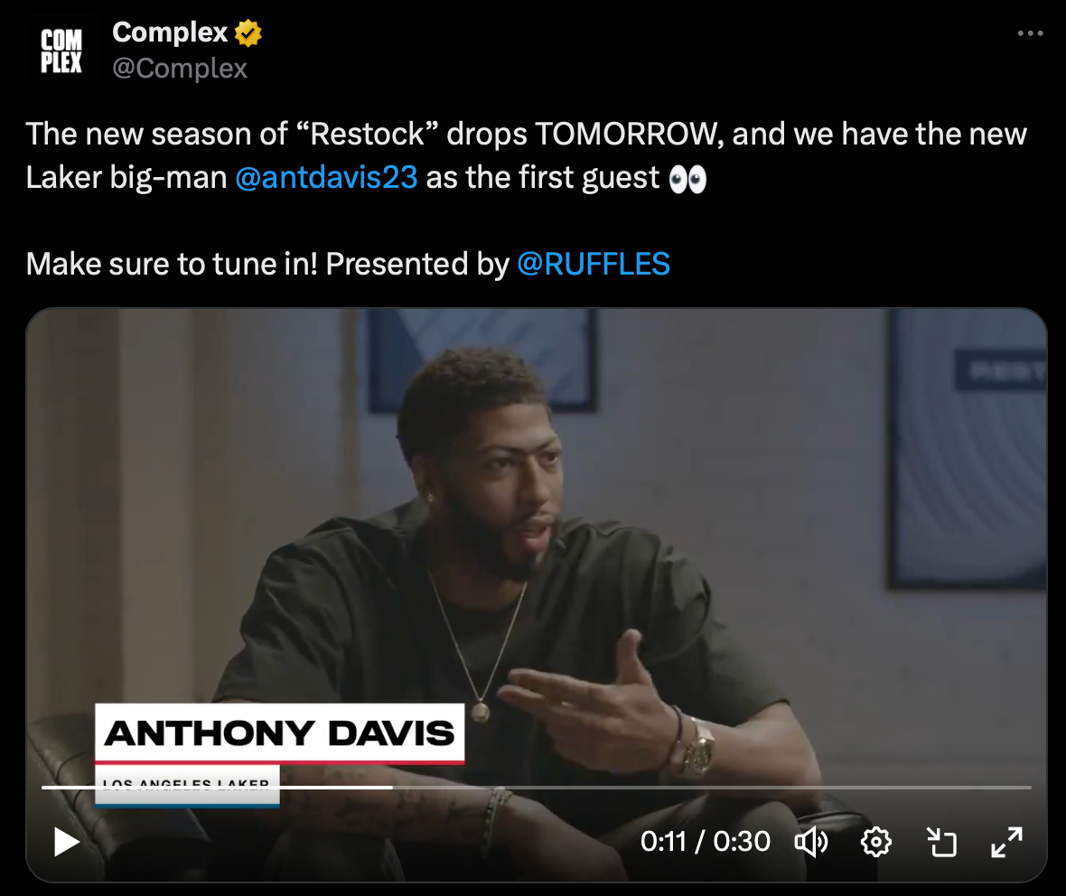Click the Anthony Davis name caption
The height and width of the screenshot is (896, 1066).
279,733
